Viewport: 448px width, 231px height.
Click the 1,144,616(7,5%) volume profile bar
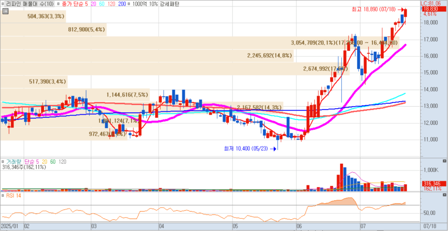click(x=75, y=95)
